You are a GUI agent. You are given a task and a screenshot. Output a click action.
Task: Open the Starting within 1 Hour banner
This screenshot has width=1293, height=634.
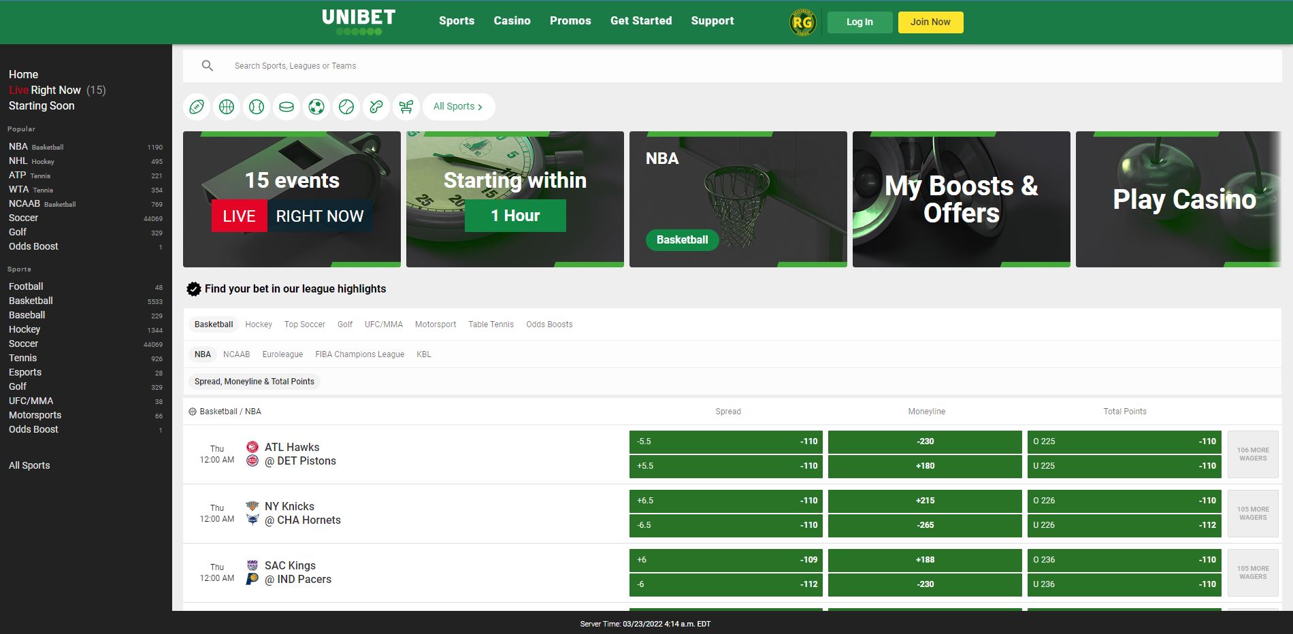click(515, 199)
